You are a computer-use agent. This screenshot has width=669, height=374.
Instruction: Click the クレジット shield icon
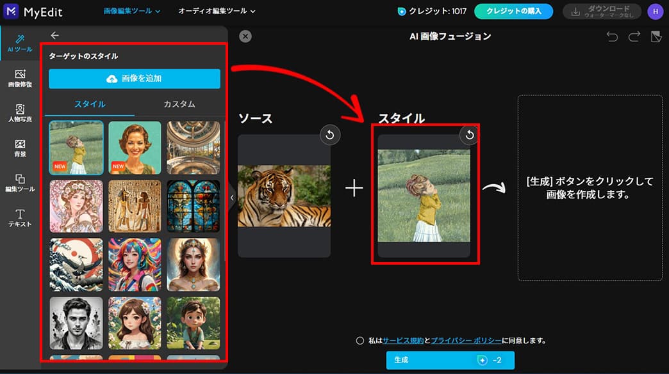[402, 12]
